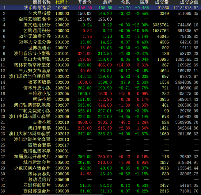201x195 pixels.
Task: Select the 儒林外史小版 row
Action: coord(100,88)
